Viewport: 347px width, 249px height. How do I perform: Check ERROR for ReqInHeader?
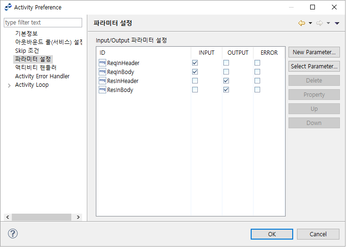point(257,63)
